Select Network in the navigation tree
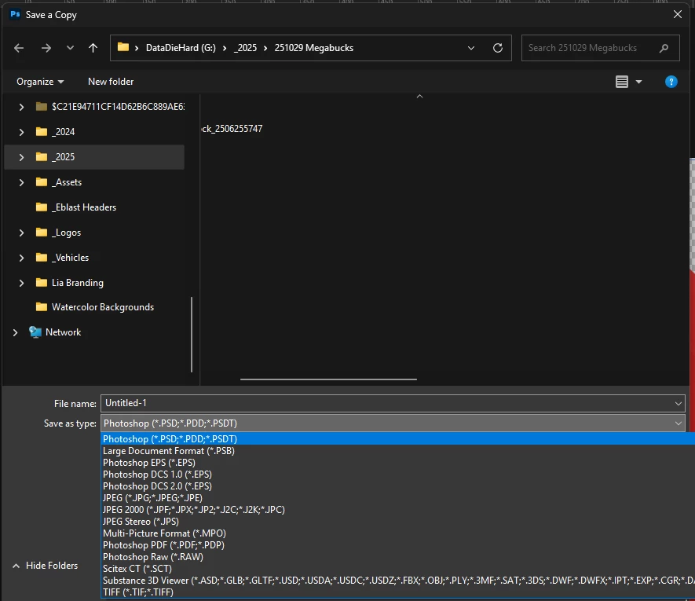The width and height of the screenshot is (695, 601). tap(55, 332)
